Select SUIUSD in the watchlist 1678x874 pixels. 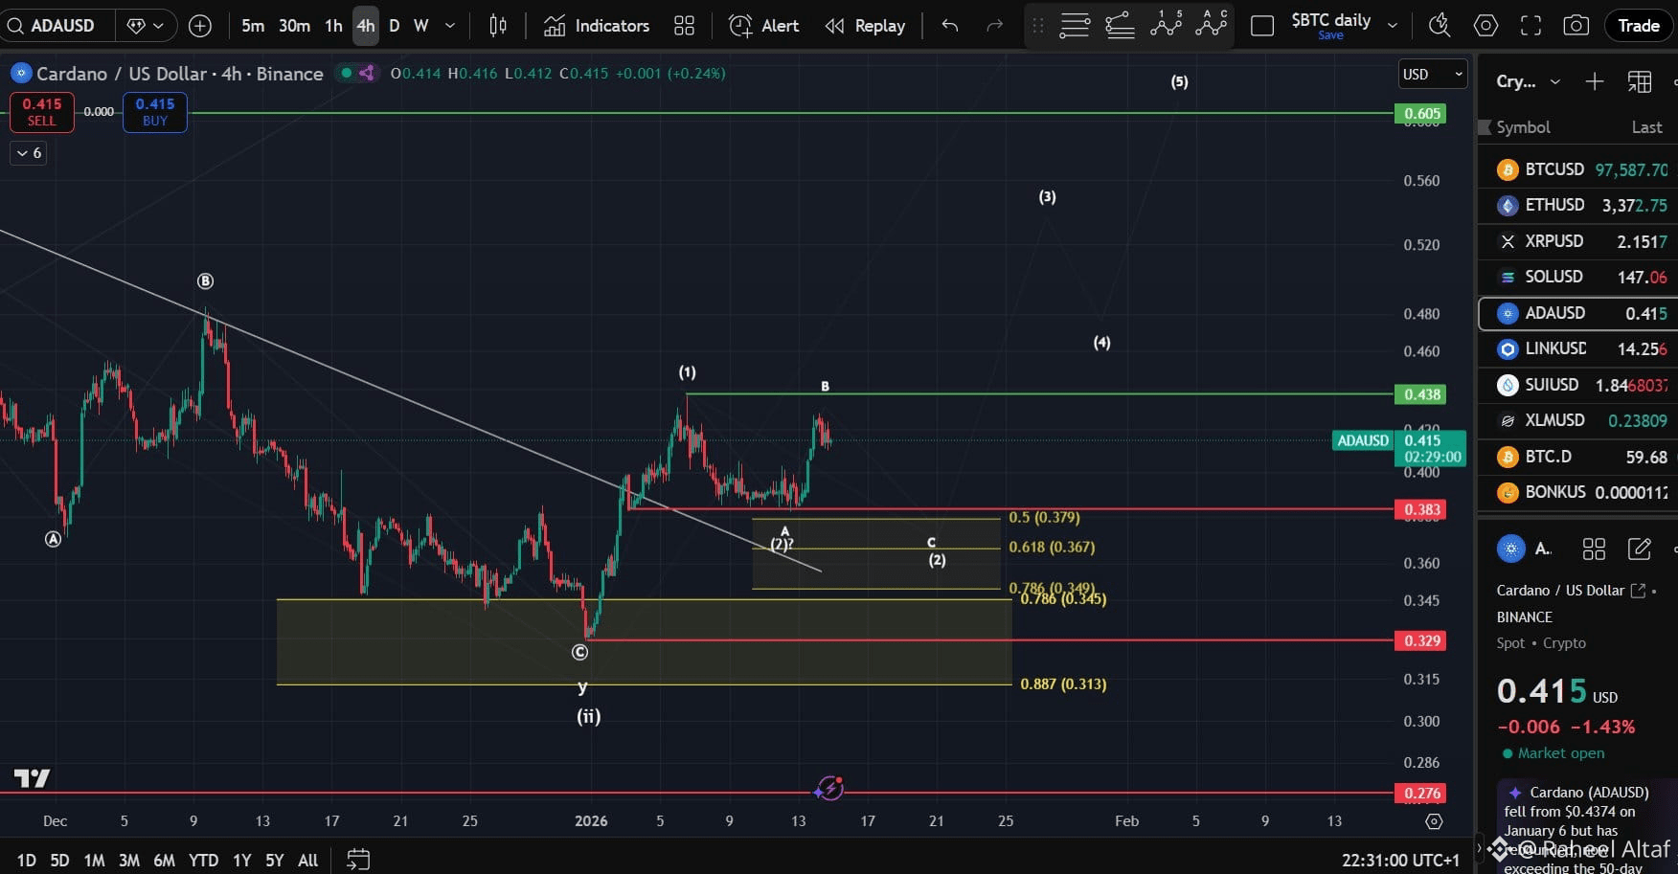click(1578, 385)
